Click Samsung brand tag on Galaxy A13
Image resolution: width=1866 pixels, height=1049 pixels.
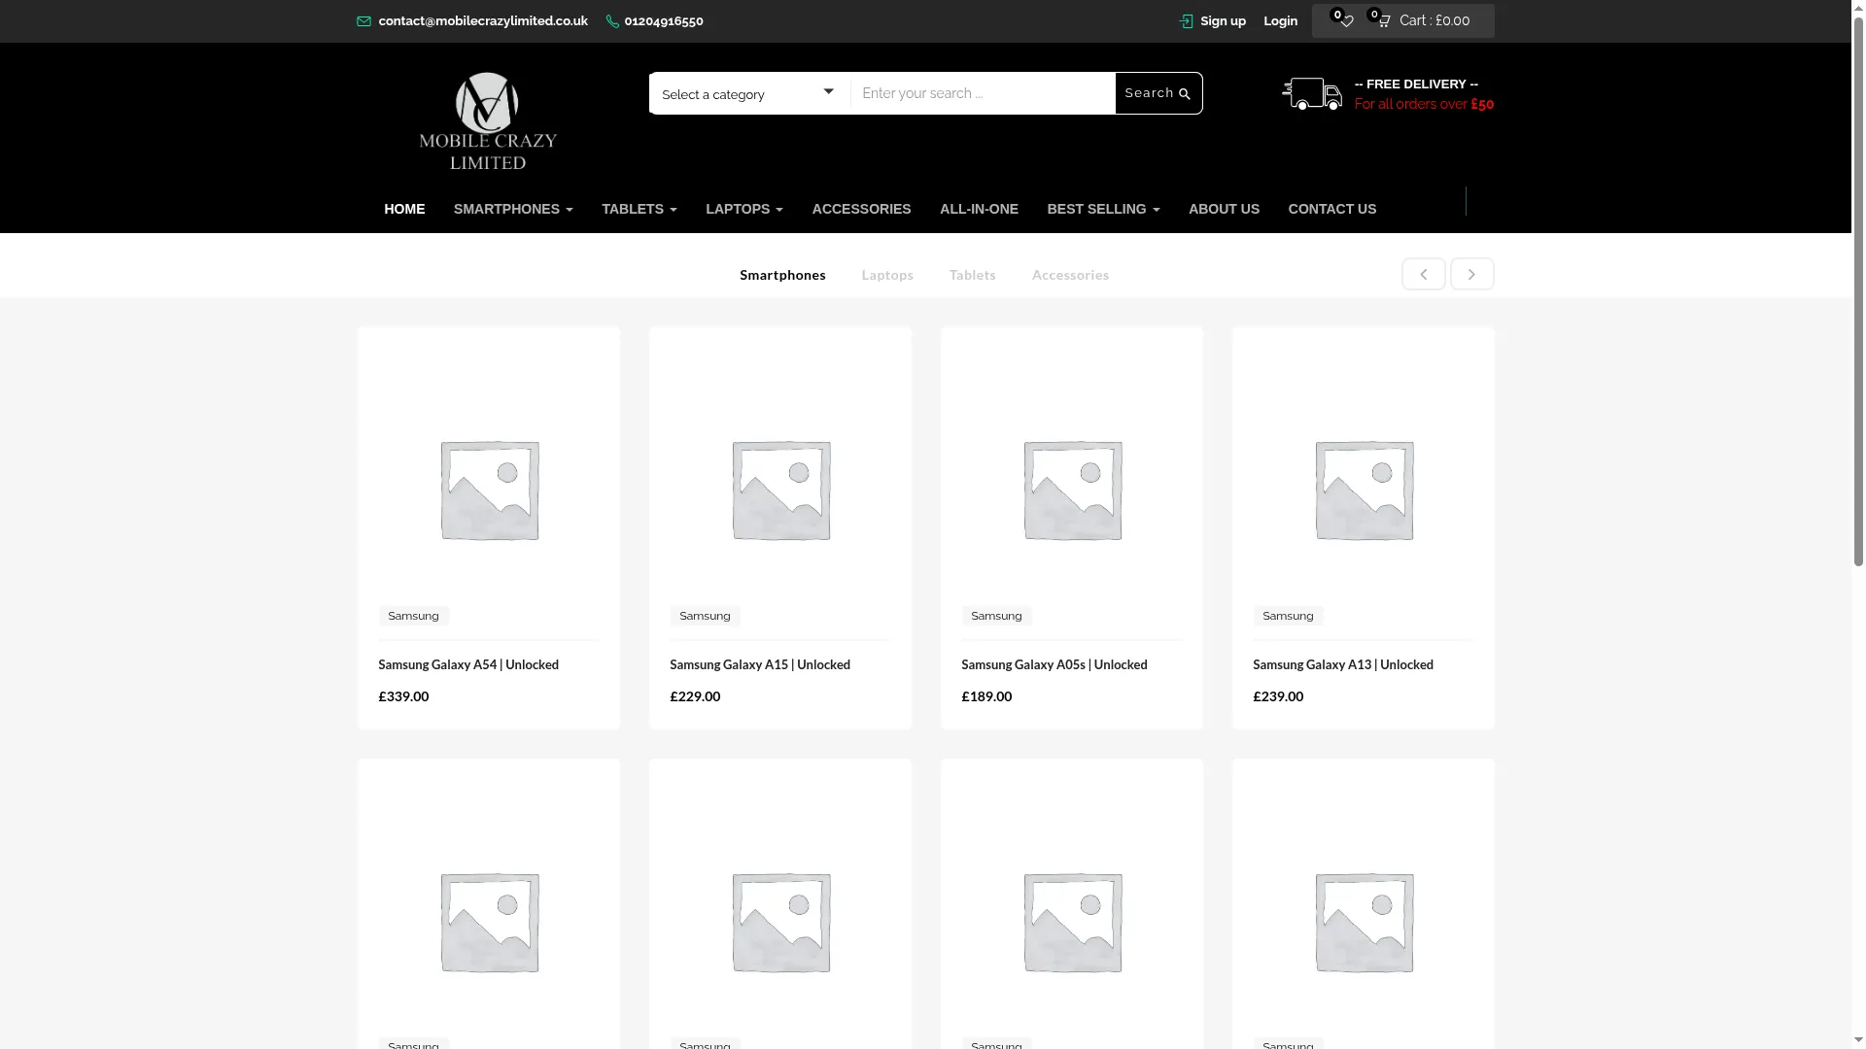click(x=1288, y=616)
